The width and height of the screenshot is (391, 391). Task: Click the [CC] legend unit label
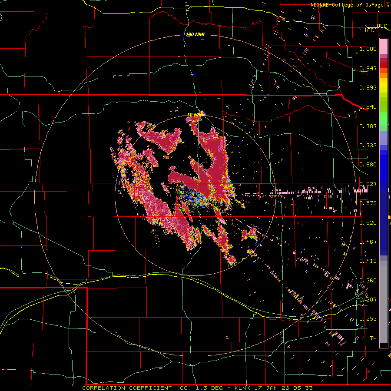(371, 30)
